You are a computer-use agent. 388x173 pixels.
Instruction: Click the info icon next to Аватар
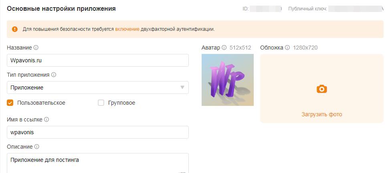[224, 48]
